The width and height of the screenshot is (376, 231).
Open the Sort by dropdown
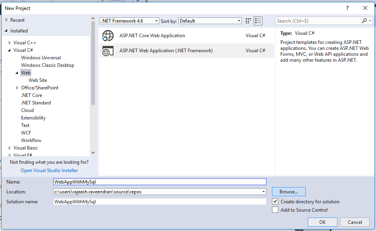click(x=210, y=21)
